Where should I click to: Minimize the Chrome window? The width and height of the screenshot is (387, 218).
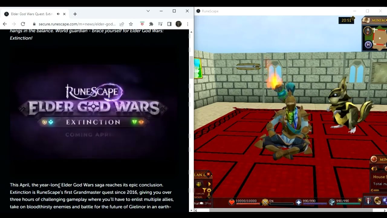pyautogui.click(x=161, y=11)
